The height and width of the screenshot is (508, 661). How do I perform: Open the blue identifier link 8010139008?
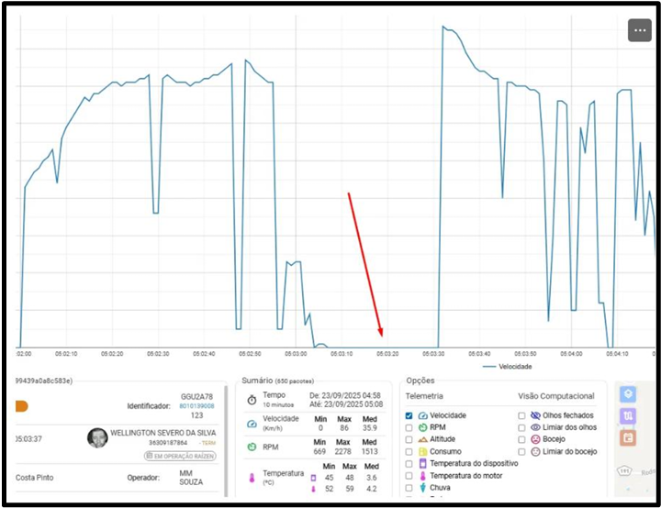(x=196, y=405)
